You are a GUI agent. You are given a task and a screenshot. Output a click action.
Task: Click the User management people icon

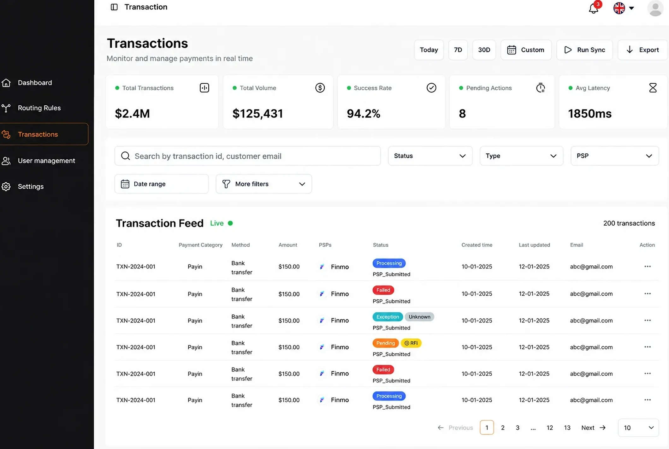tap(6, 161)
